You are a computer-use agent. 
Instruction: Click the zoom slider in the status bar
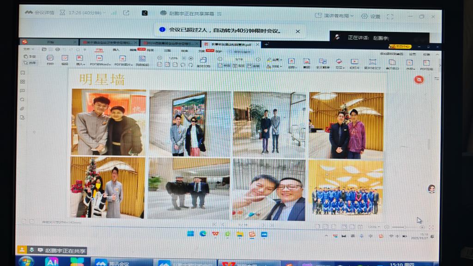click(x=405, y=227)
